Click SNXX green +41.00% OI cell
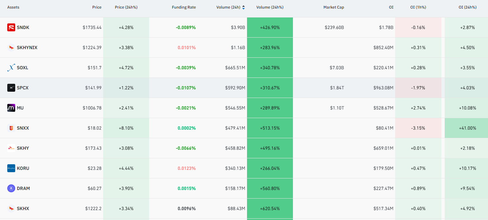 tap(466, 128)
